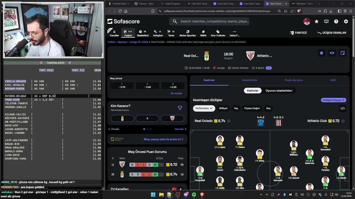
Task: Show hidden system tray icons chevron
Action: 260,195
